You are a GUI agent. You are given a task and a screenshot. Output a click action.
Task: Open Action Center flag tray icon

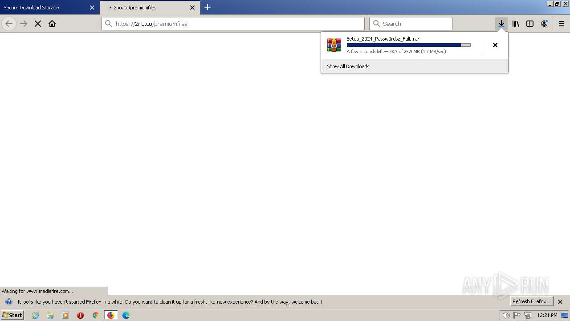(x=517, y=315)
